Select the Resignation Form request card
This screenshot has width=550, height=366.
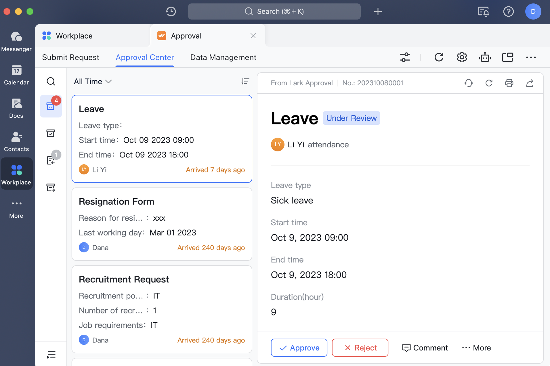pos(162,224)
